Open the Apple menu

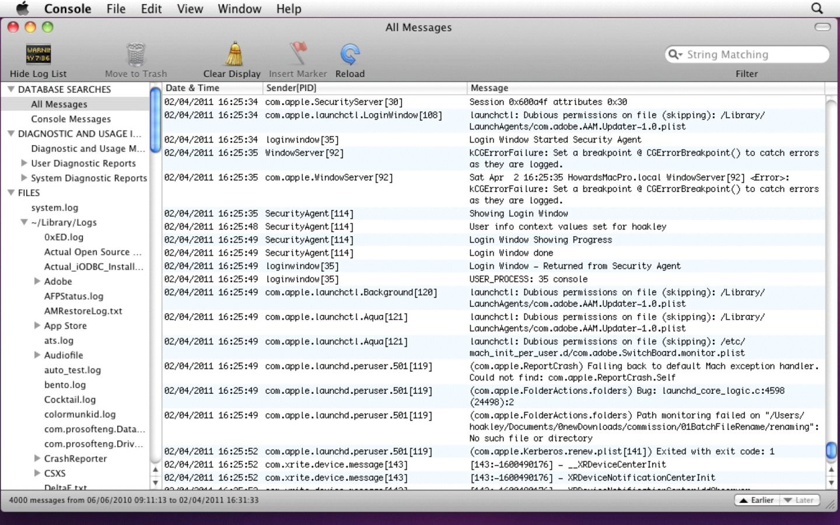22,9
